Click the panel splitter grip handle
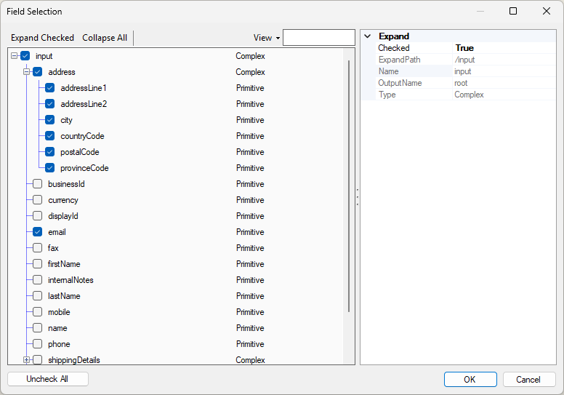Image resolution: width=564 pixels, height=395 pixels. (357, 197)
